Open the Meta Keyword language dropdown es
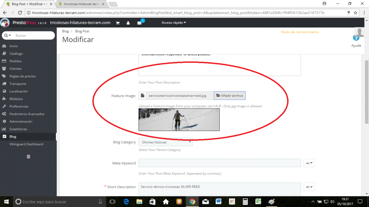 point(309,163)
